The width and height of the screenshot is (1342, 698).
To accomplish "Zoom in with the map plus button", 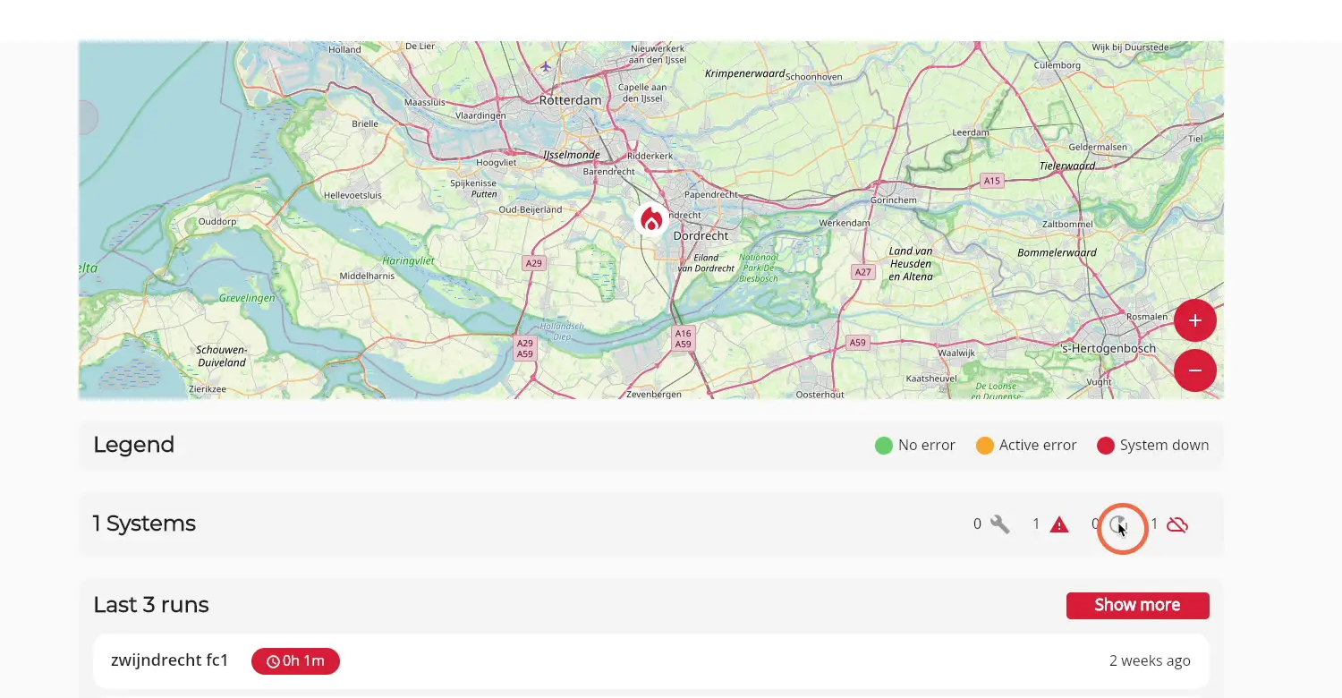I will click(x=1195, y=320).
